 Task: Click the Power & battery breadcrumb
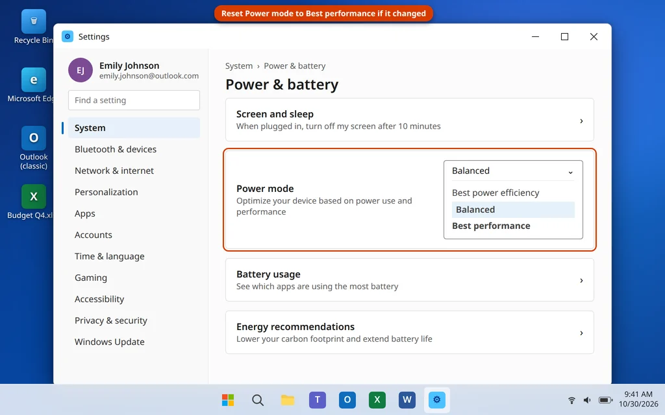[295, 66]
